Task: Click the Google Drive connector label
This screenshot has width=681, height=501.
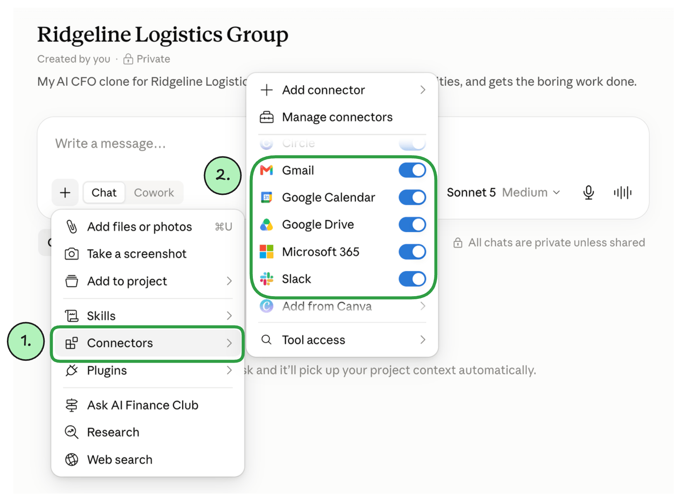Action: click(318, 225)
